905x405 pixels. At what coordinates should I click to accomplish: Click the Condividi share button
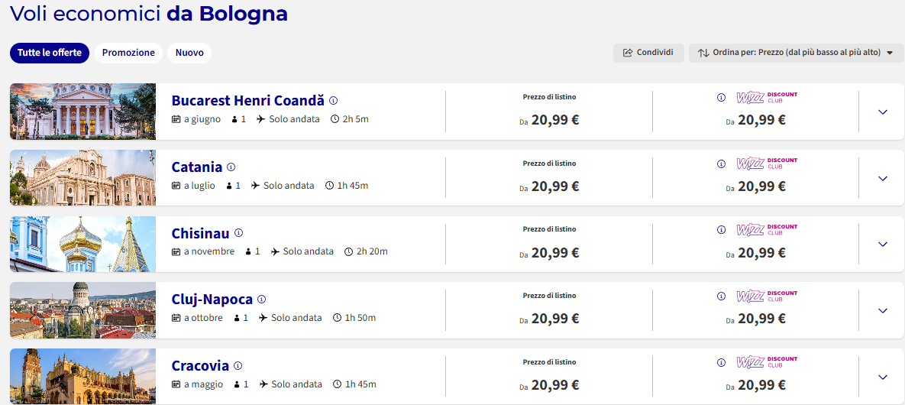click(648, 53)
